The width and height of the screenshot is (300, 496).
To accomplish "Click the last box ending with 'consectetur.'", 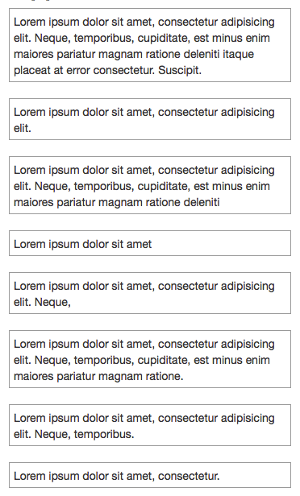I will tap(150, 475).
